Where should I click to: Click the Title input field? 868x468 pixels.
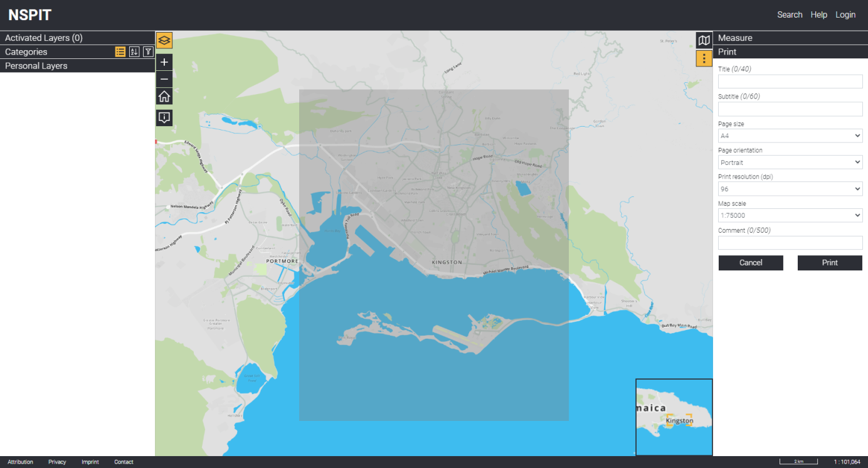click(x=790, y=82)
